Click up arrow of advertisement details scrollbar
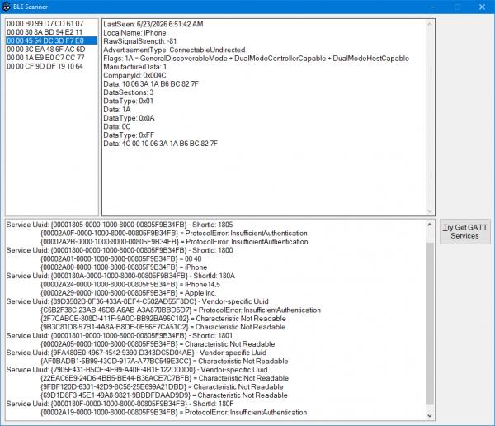Viewport: 495px width, 426px height. 429,24
